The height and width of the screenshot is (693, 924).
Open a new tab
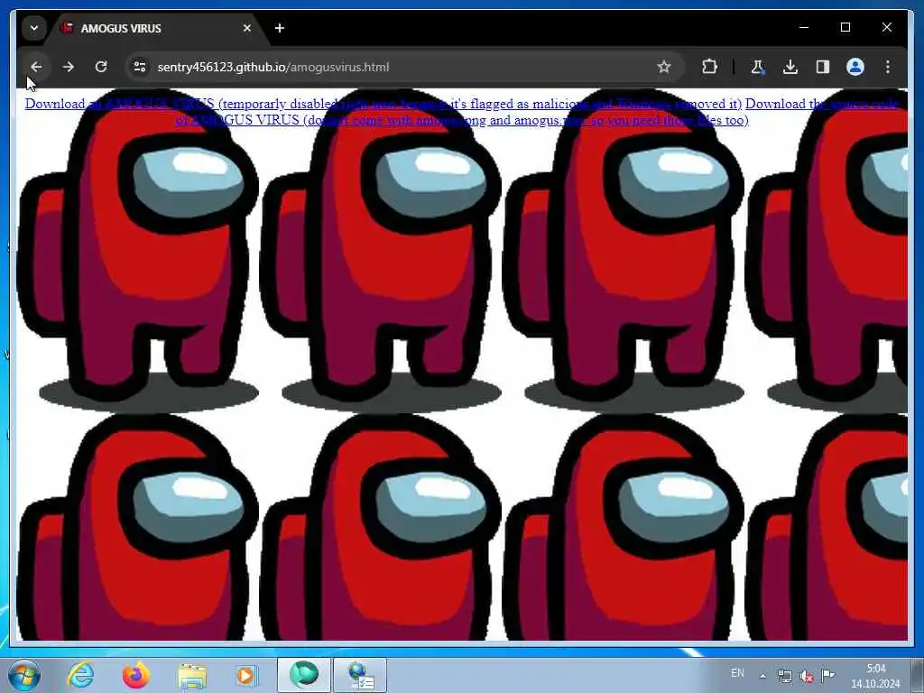280,28
